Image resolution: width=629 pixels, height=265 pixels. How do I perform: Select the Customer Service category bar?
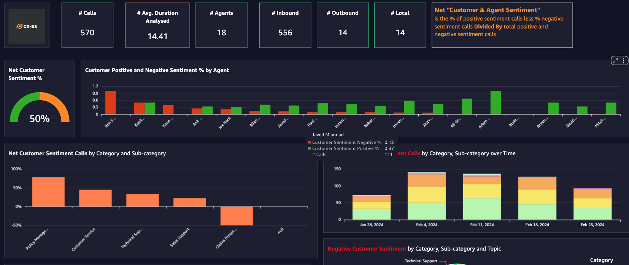pyautogui.click(x=95, y=198)
